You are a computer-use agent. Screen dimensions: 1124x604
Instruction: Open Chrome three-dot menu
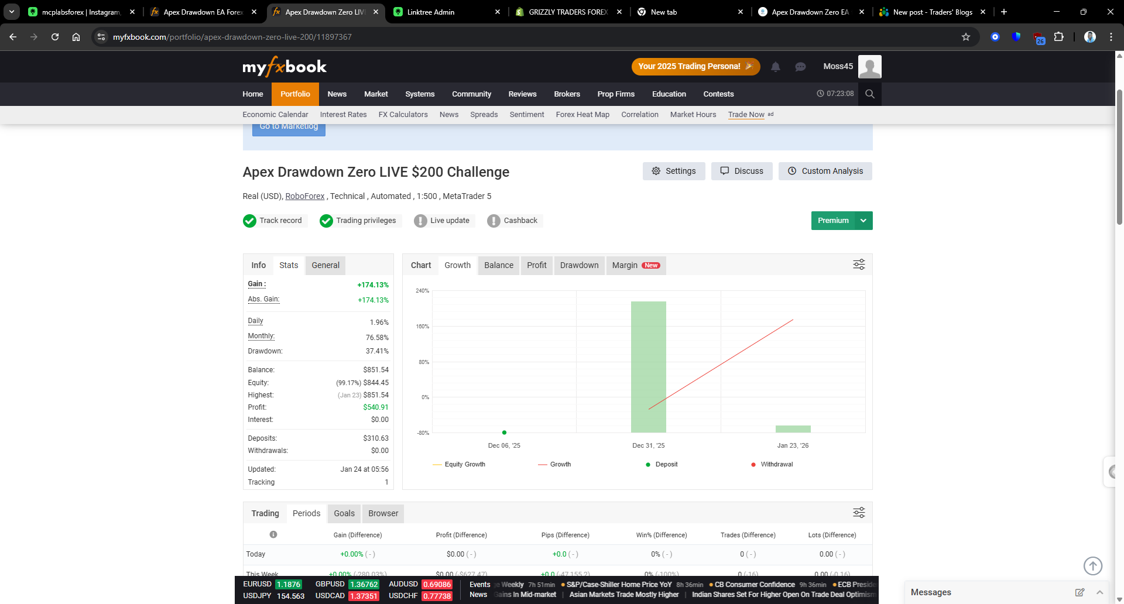pos(1111,37)
